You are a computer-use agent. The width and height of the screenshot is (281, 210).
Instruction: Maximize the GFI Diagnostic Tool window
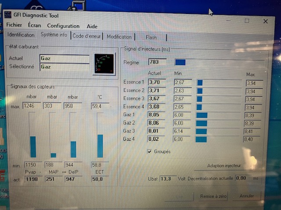(x=247, y=21)
